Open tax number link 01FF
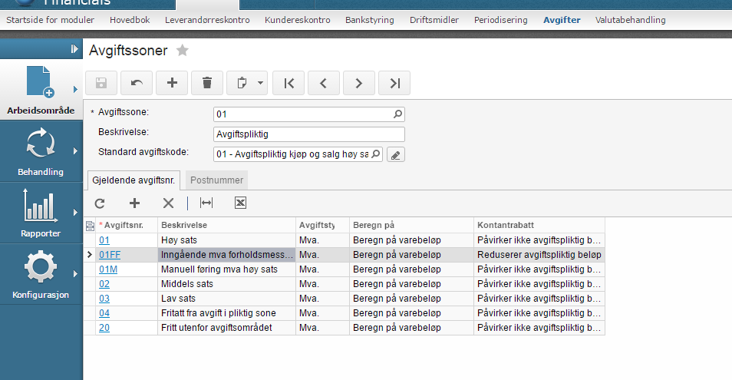This screenshot has height=380, width=732. coord(109,254)
